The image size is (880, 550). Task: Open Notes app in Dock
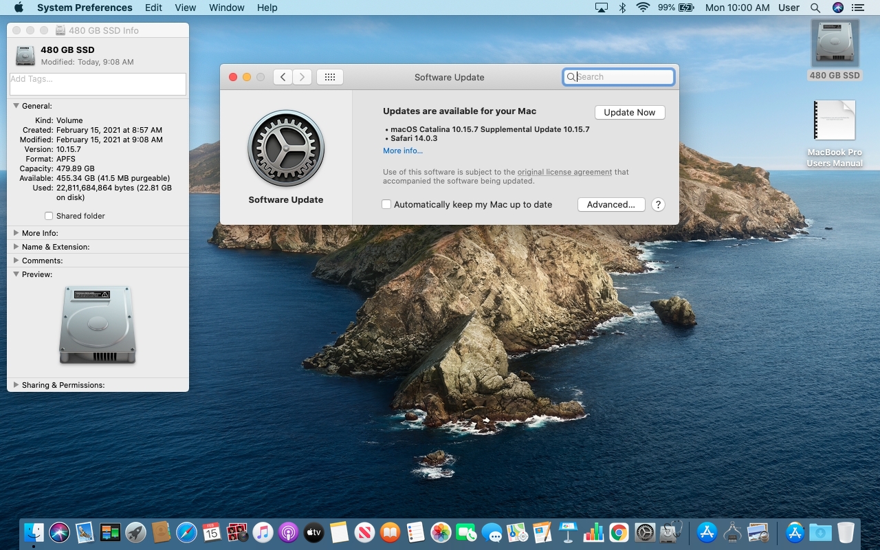coord(339,532)
